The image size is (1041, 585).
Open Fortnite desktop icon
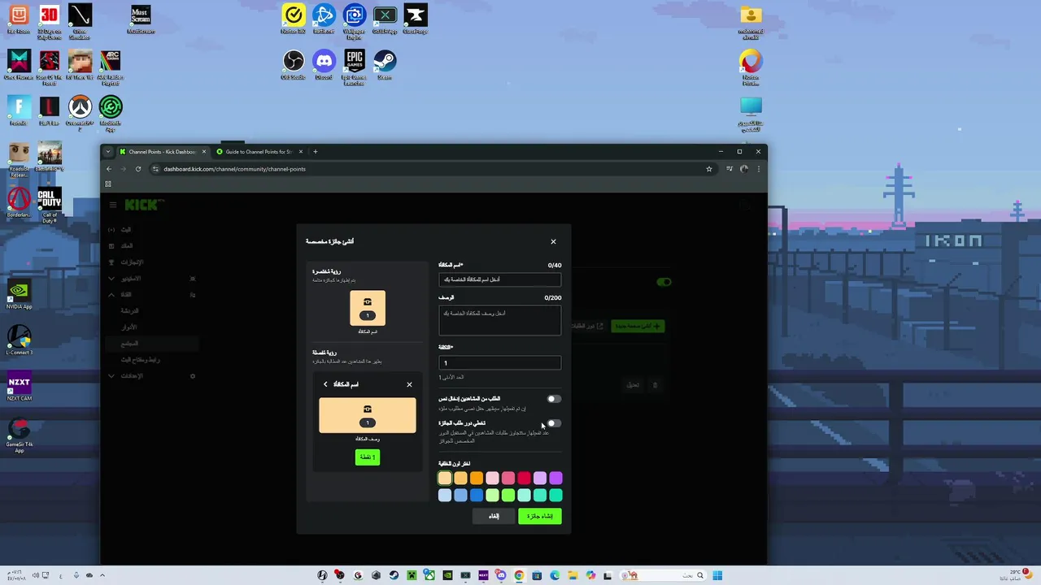(x=19, y=110)
